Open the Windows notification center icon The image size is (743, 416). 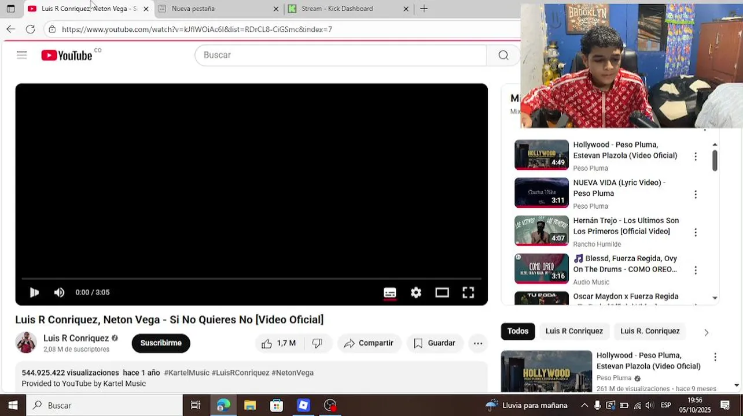(725, 405)
